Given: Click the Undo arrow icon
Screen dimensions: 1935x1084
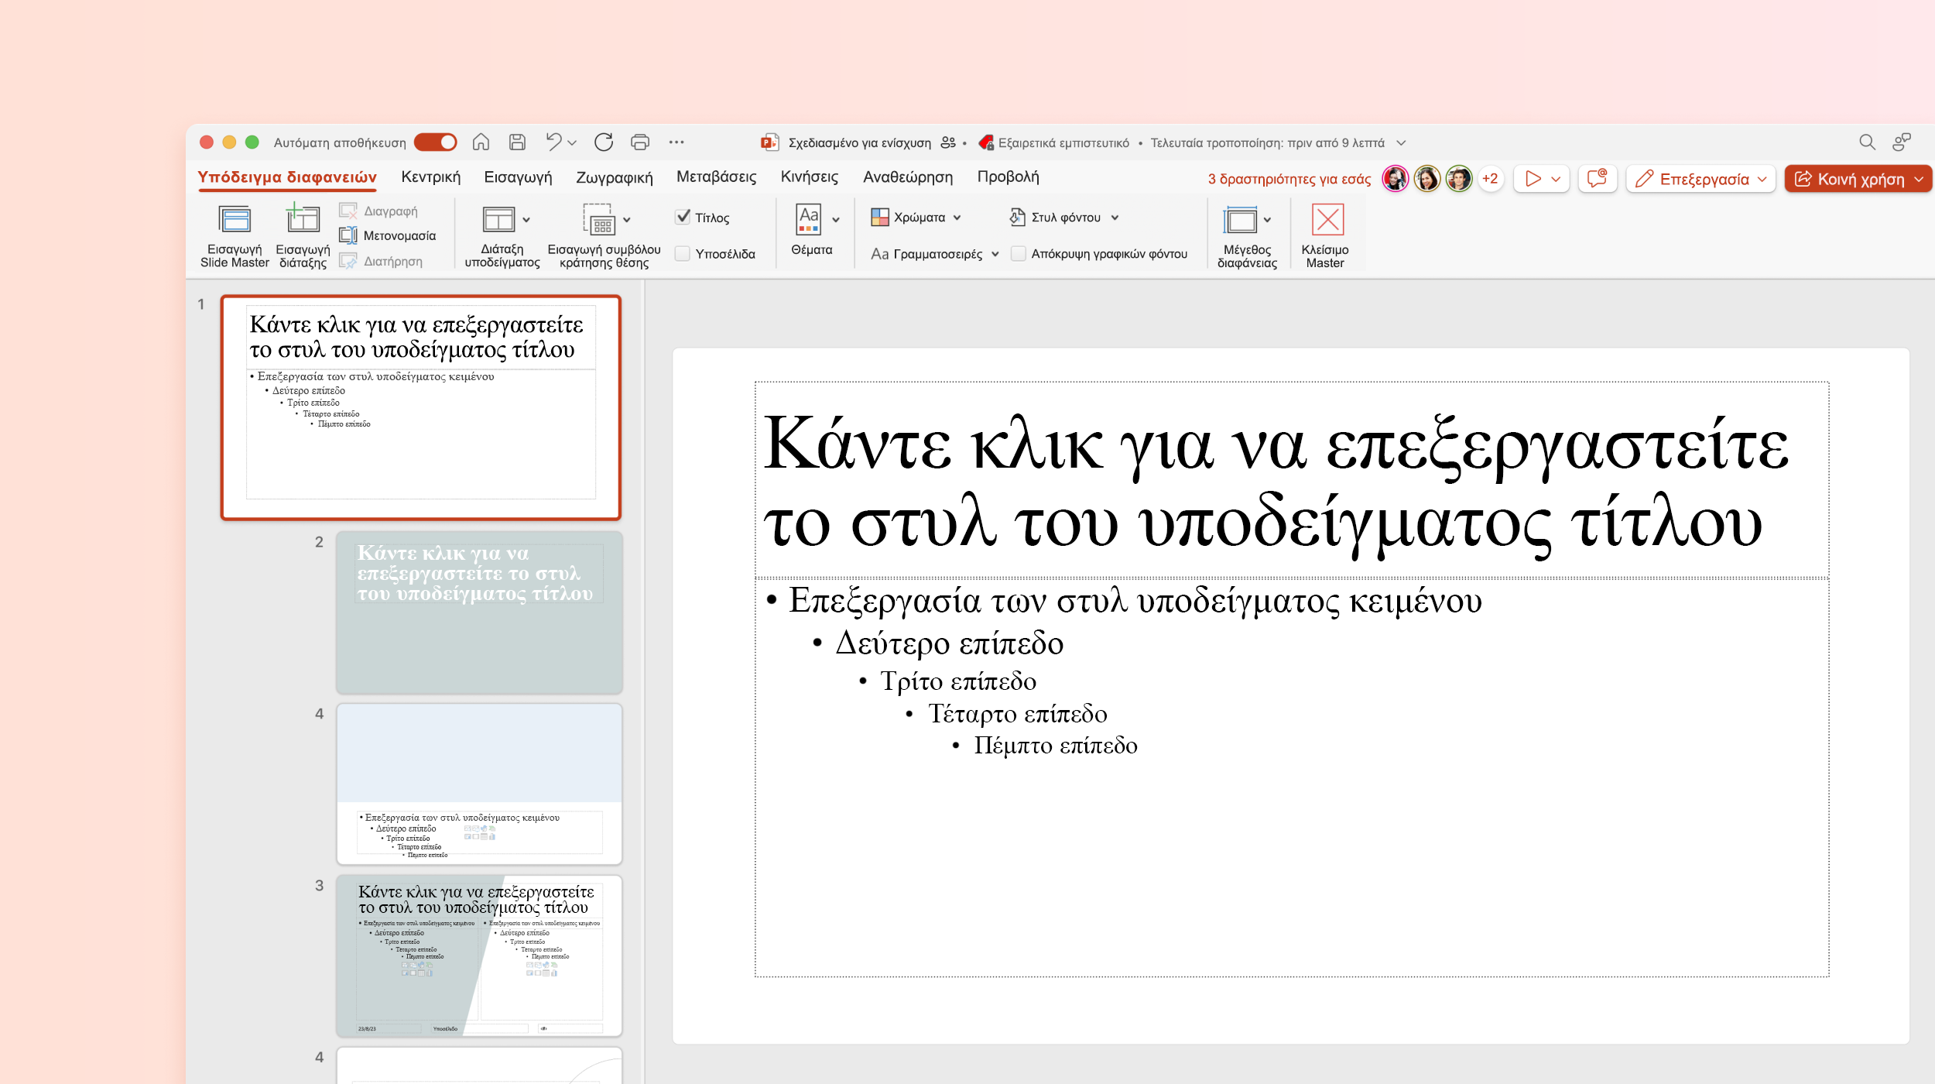Looking at the screenshot, I should 554,142.
